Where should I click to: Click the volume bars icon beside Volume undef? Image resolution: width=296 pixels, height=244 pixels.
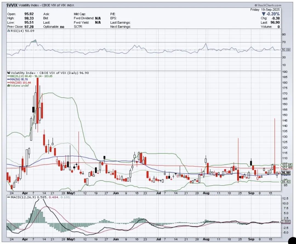8,86
